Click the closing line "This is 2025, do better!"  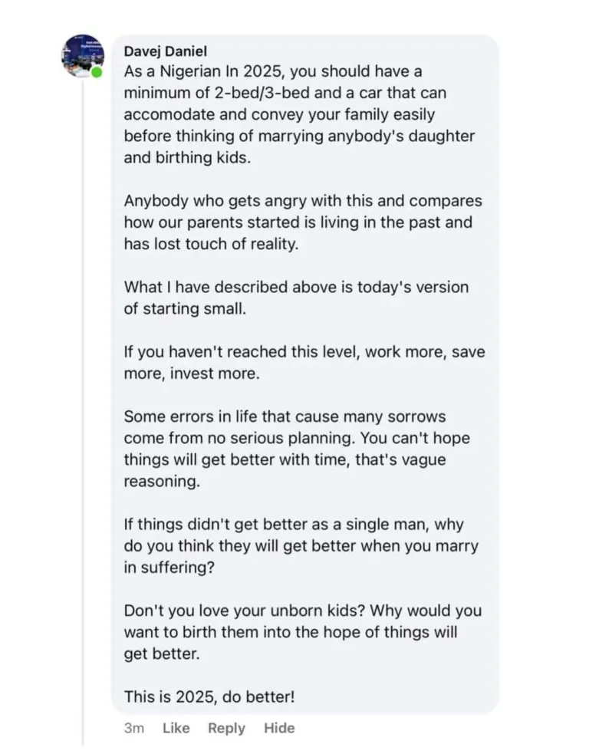[x=209, y=697]
